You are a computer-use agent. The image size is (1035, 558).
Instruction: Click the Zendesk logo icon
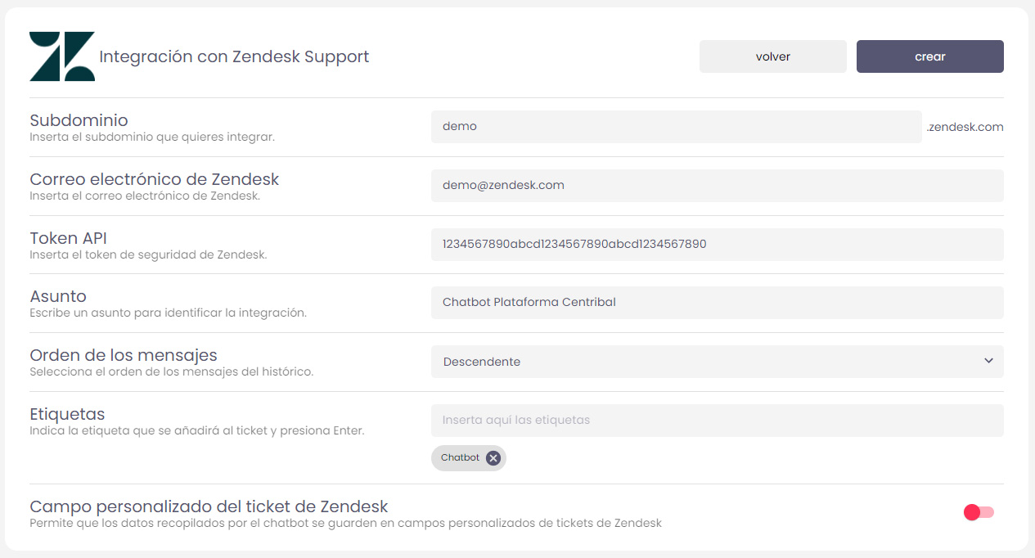click(62, 56)
